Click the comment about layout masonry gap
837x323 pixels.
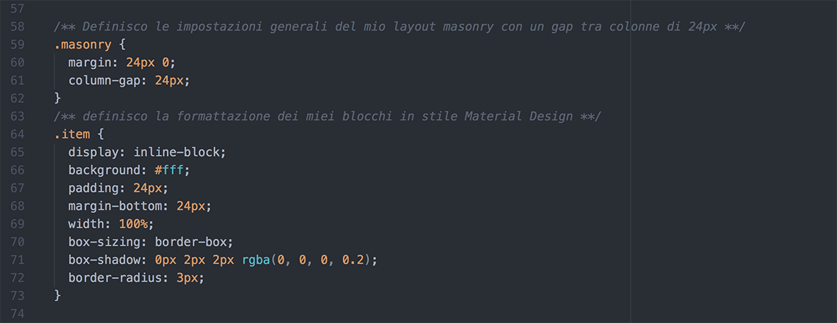point(400,26)
